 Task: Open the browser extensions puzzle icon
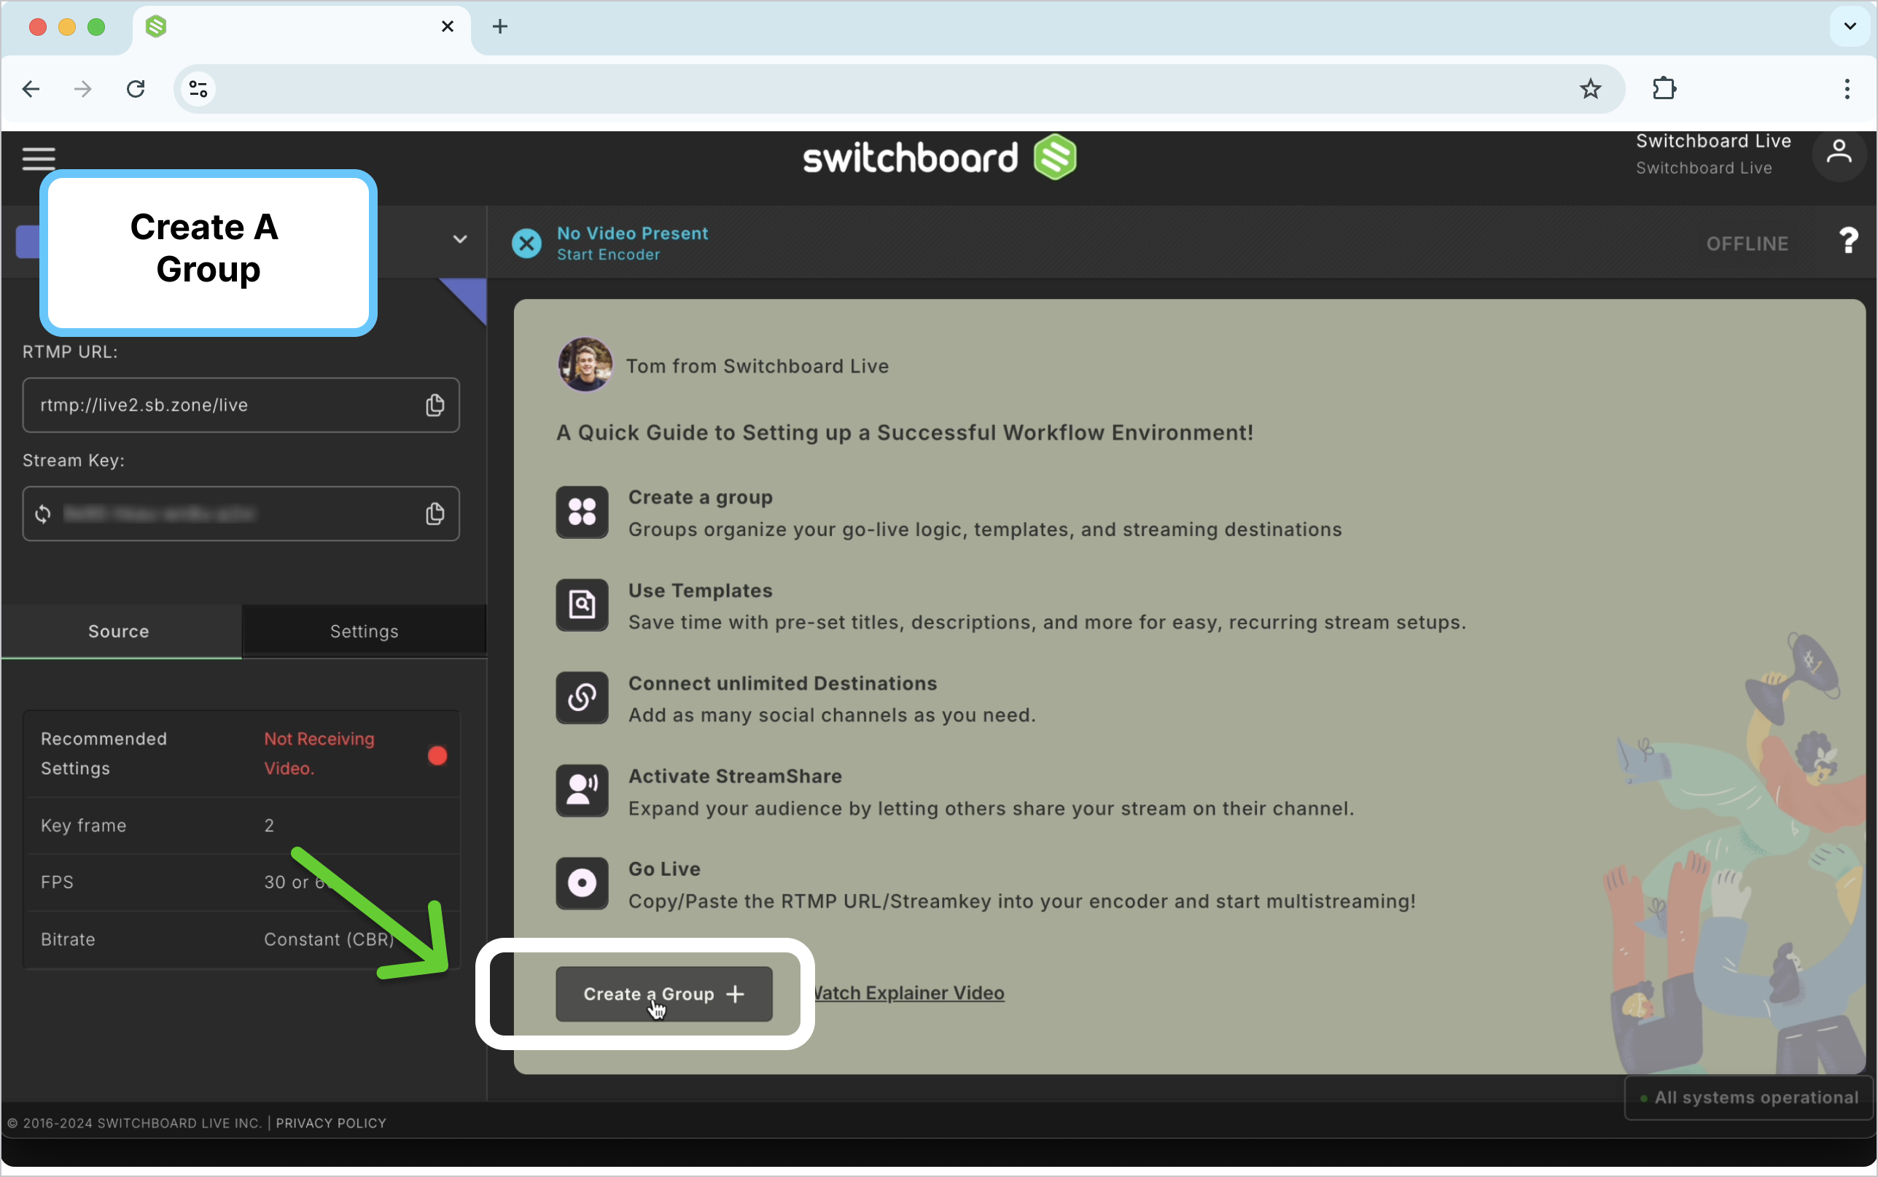1664,89
